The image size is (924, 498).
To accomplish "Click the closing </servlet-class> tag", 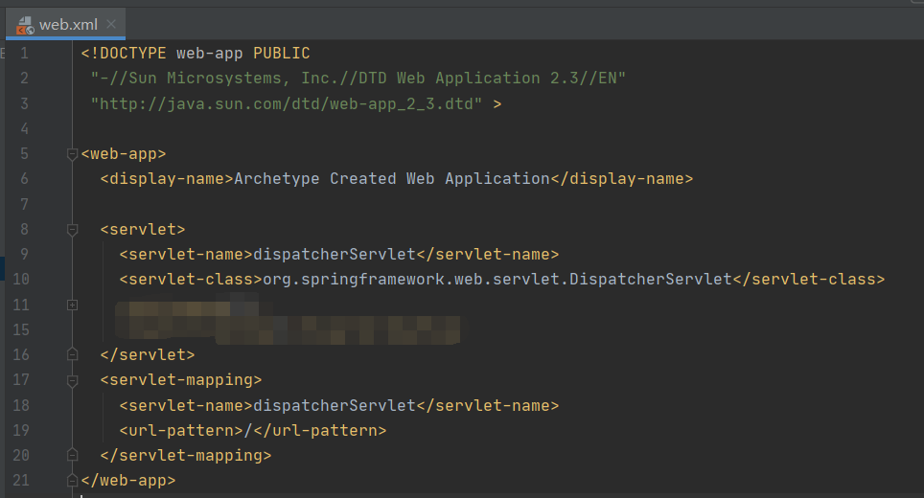I will coord(809,279).
